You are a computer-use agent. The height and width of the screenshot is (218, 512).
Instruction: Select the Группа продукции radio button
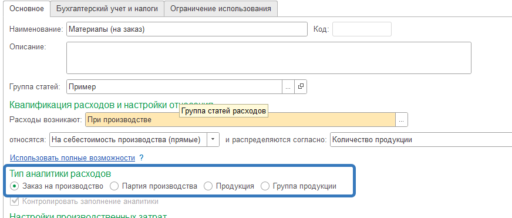[265, 186]
